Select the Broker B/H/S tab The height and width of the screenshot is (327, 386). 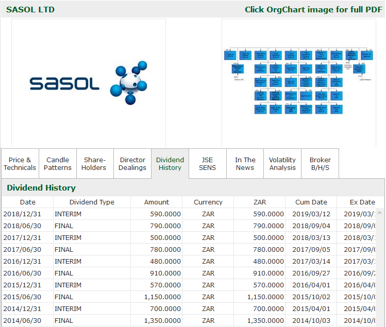click(x=320, y=163)
